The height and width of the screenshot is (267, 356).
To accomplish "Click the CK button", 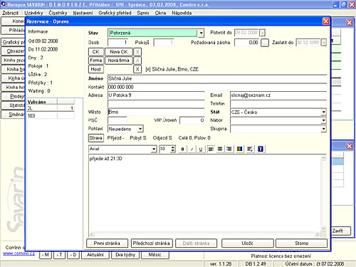I will [x=96, y=52].
